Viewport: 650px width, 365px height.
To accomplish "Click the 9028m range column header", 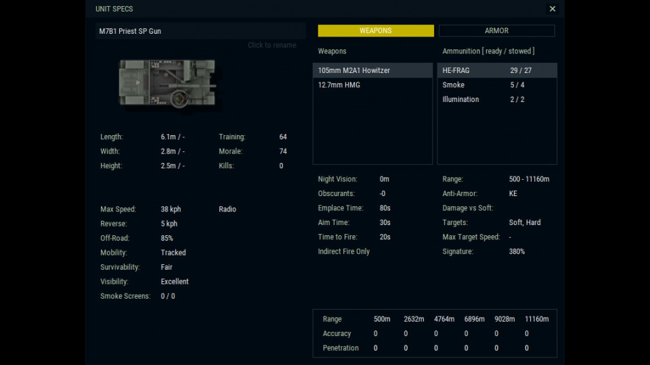I will tap(504, 319).
